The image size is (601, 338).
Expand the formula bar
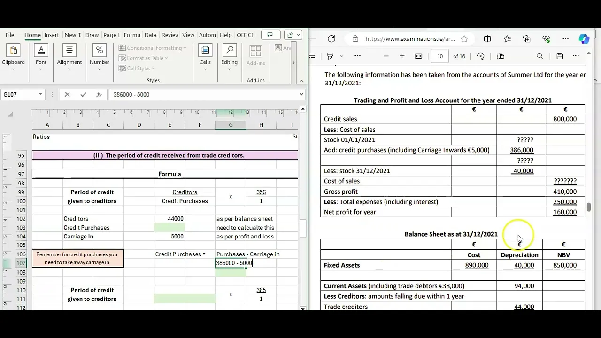[x=301, y=94]
